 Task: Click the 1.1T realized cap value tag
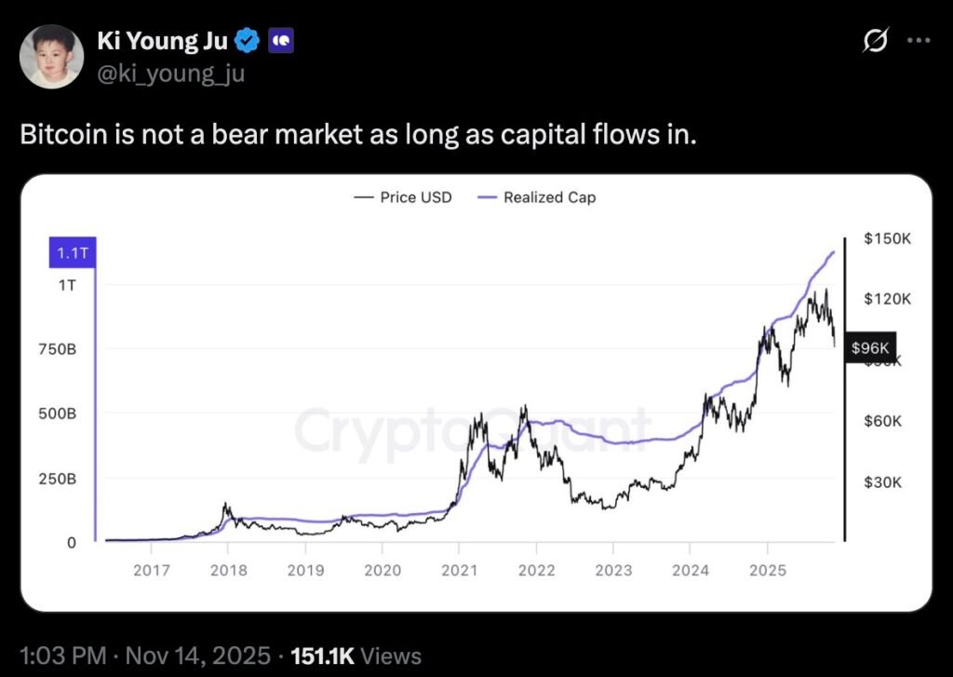72,252
